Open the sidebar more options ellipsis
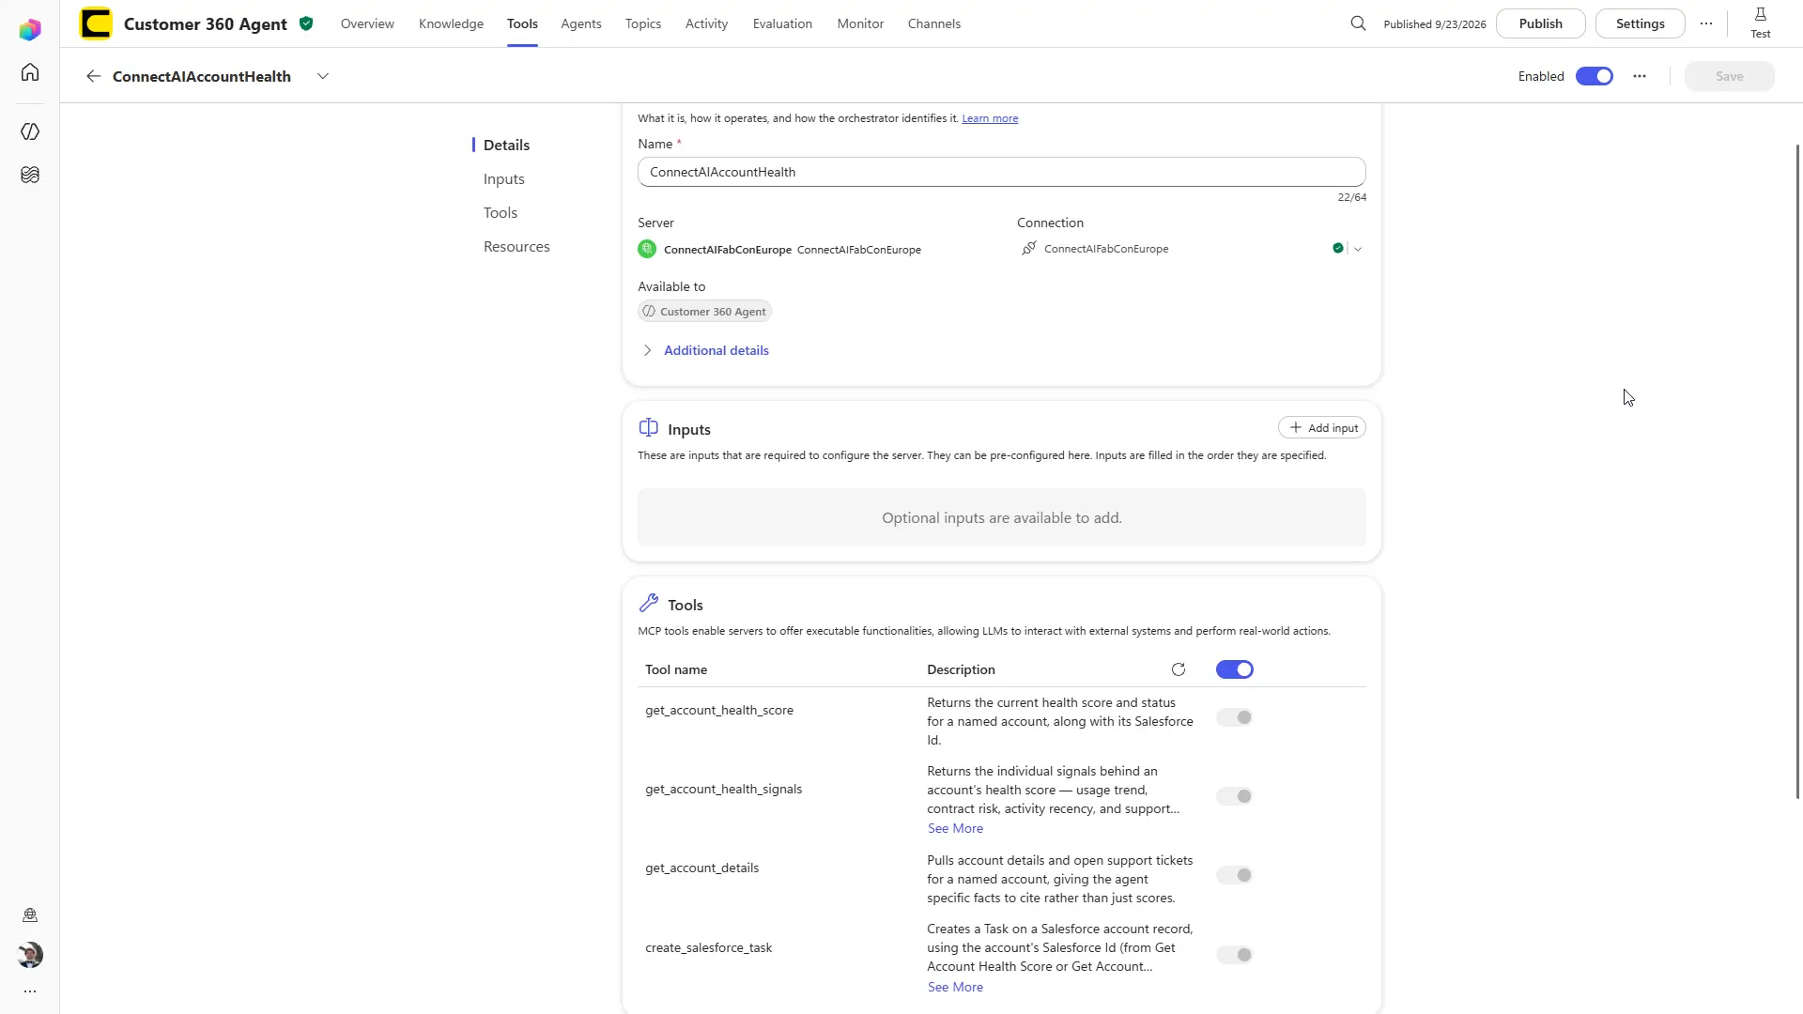The width and height of the screenshot is (1803, 1014). click(x=30, y=991)
